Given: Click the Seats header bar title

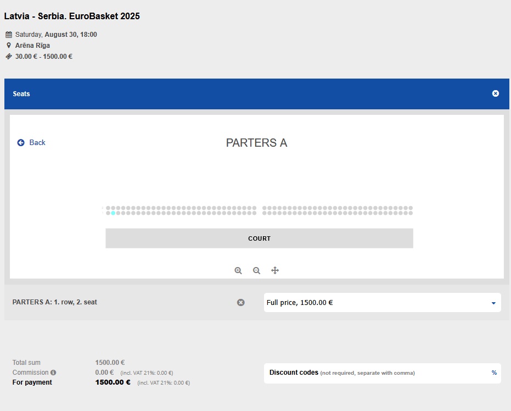Looking at the screenshot, I should (x=21, y=94).
